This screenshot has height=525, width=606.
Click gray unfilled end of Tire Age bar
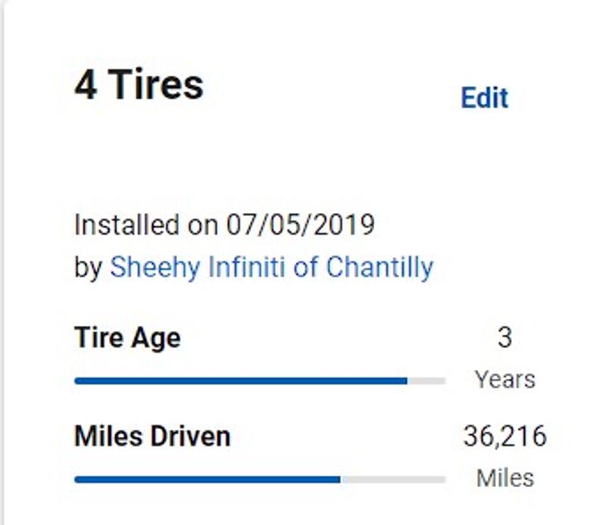pos(426,381)
